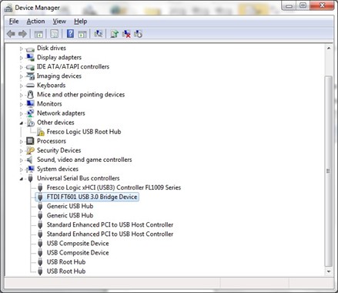Expand the IDE ATA/ATAPI controllers node
338x293 pixels.
22,67
